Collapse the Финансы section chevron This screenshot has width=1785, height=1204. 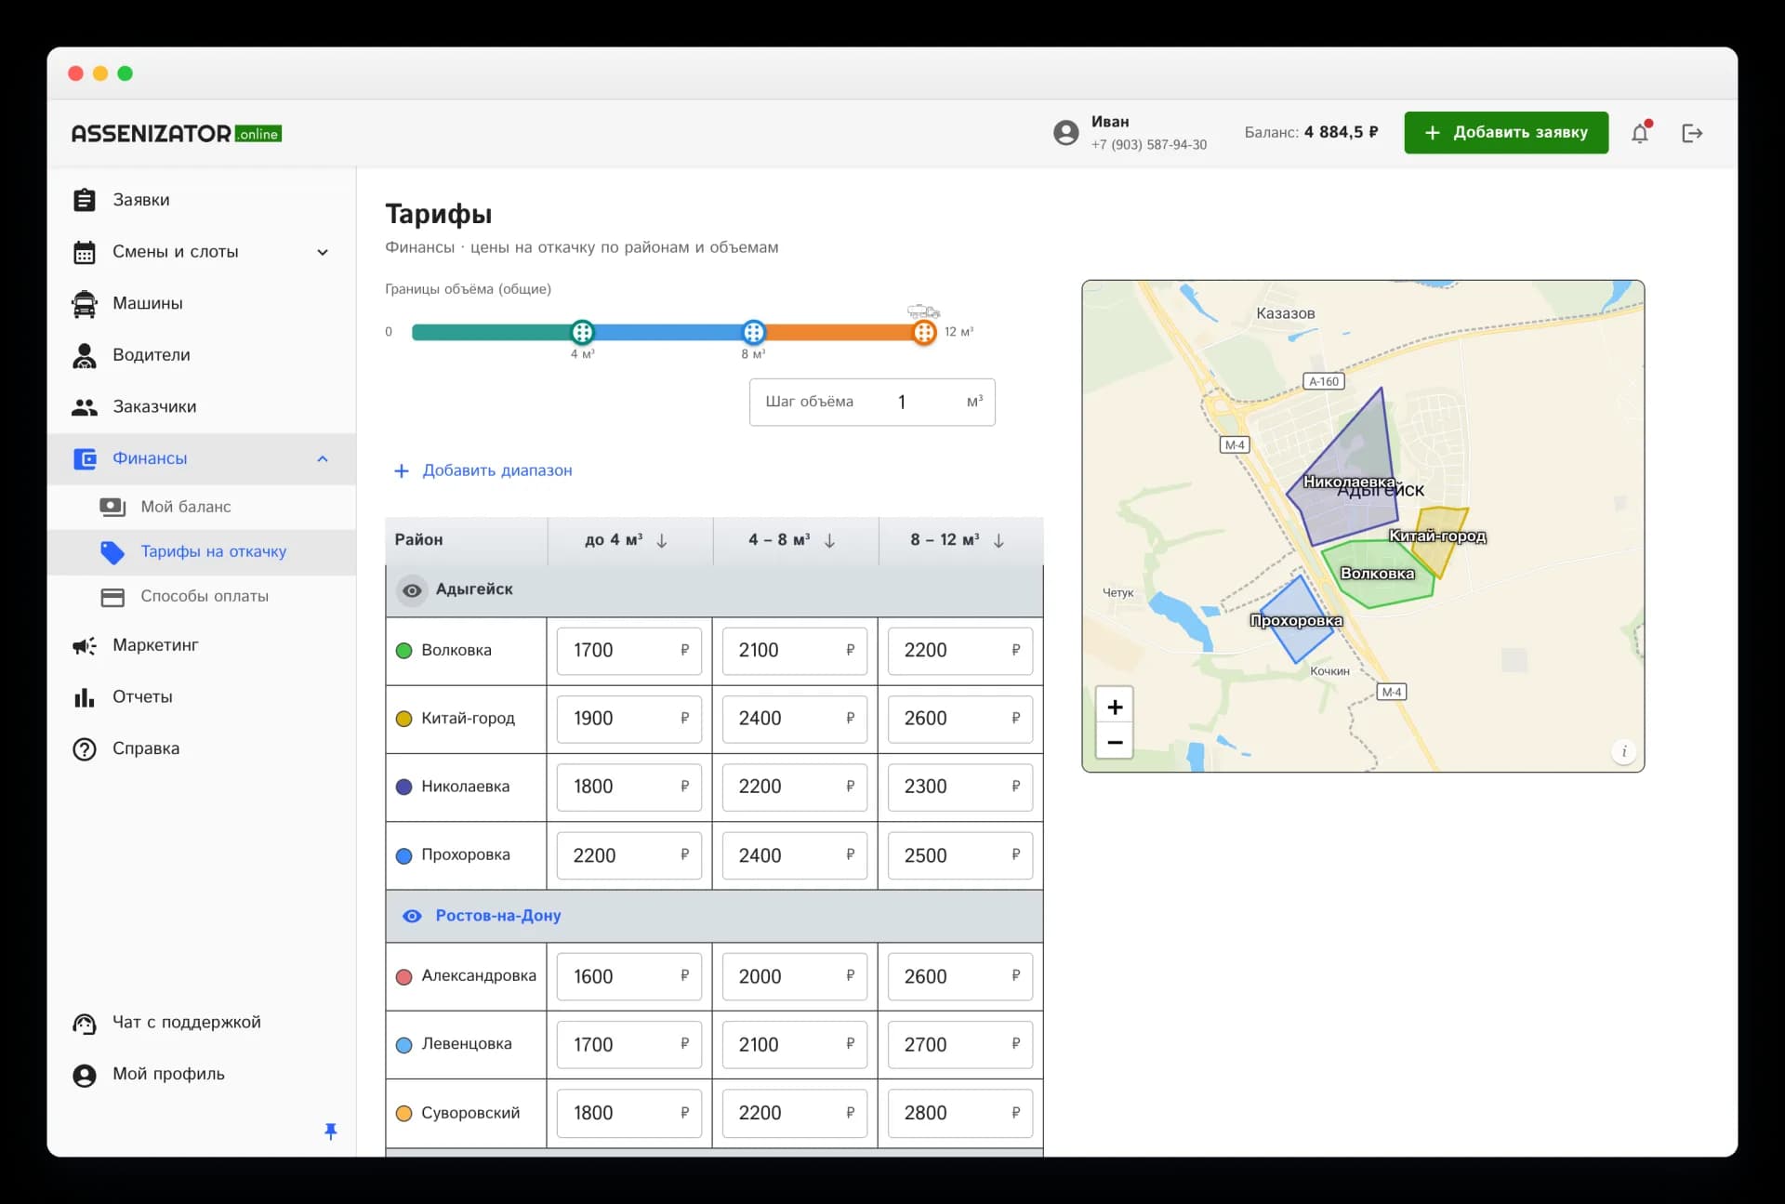(323, 458)
